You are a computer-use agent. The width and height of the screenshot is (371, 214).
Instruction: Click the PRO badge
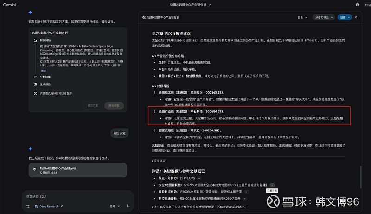coord(368,5)
